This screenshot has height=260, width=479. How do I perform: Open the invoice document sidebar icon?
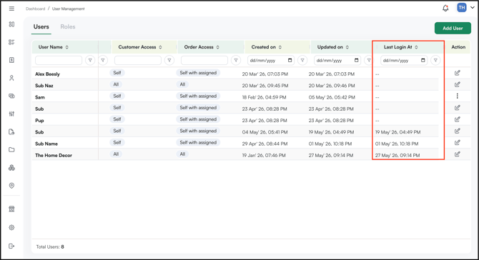(x=11, y=60)
